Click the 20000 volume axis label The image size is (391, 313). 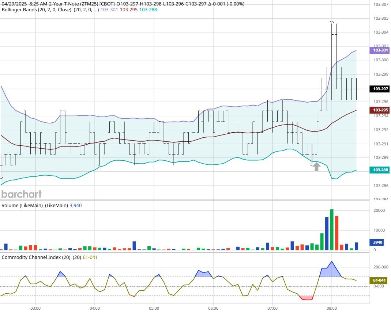click(x=379, y=211)
